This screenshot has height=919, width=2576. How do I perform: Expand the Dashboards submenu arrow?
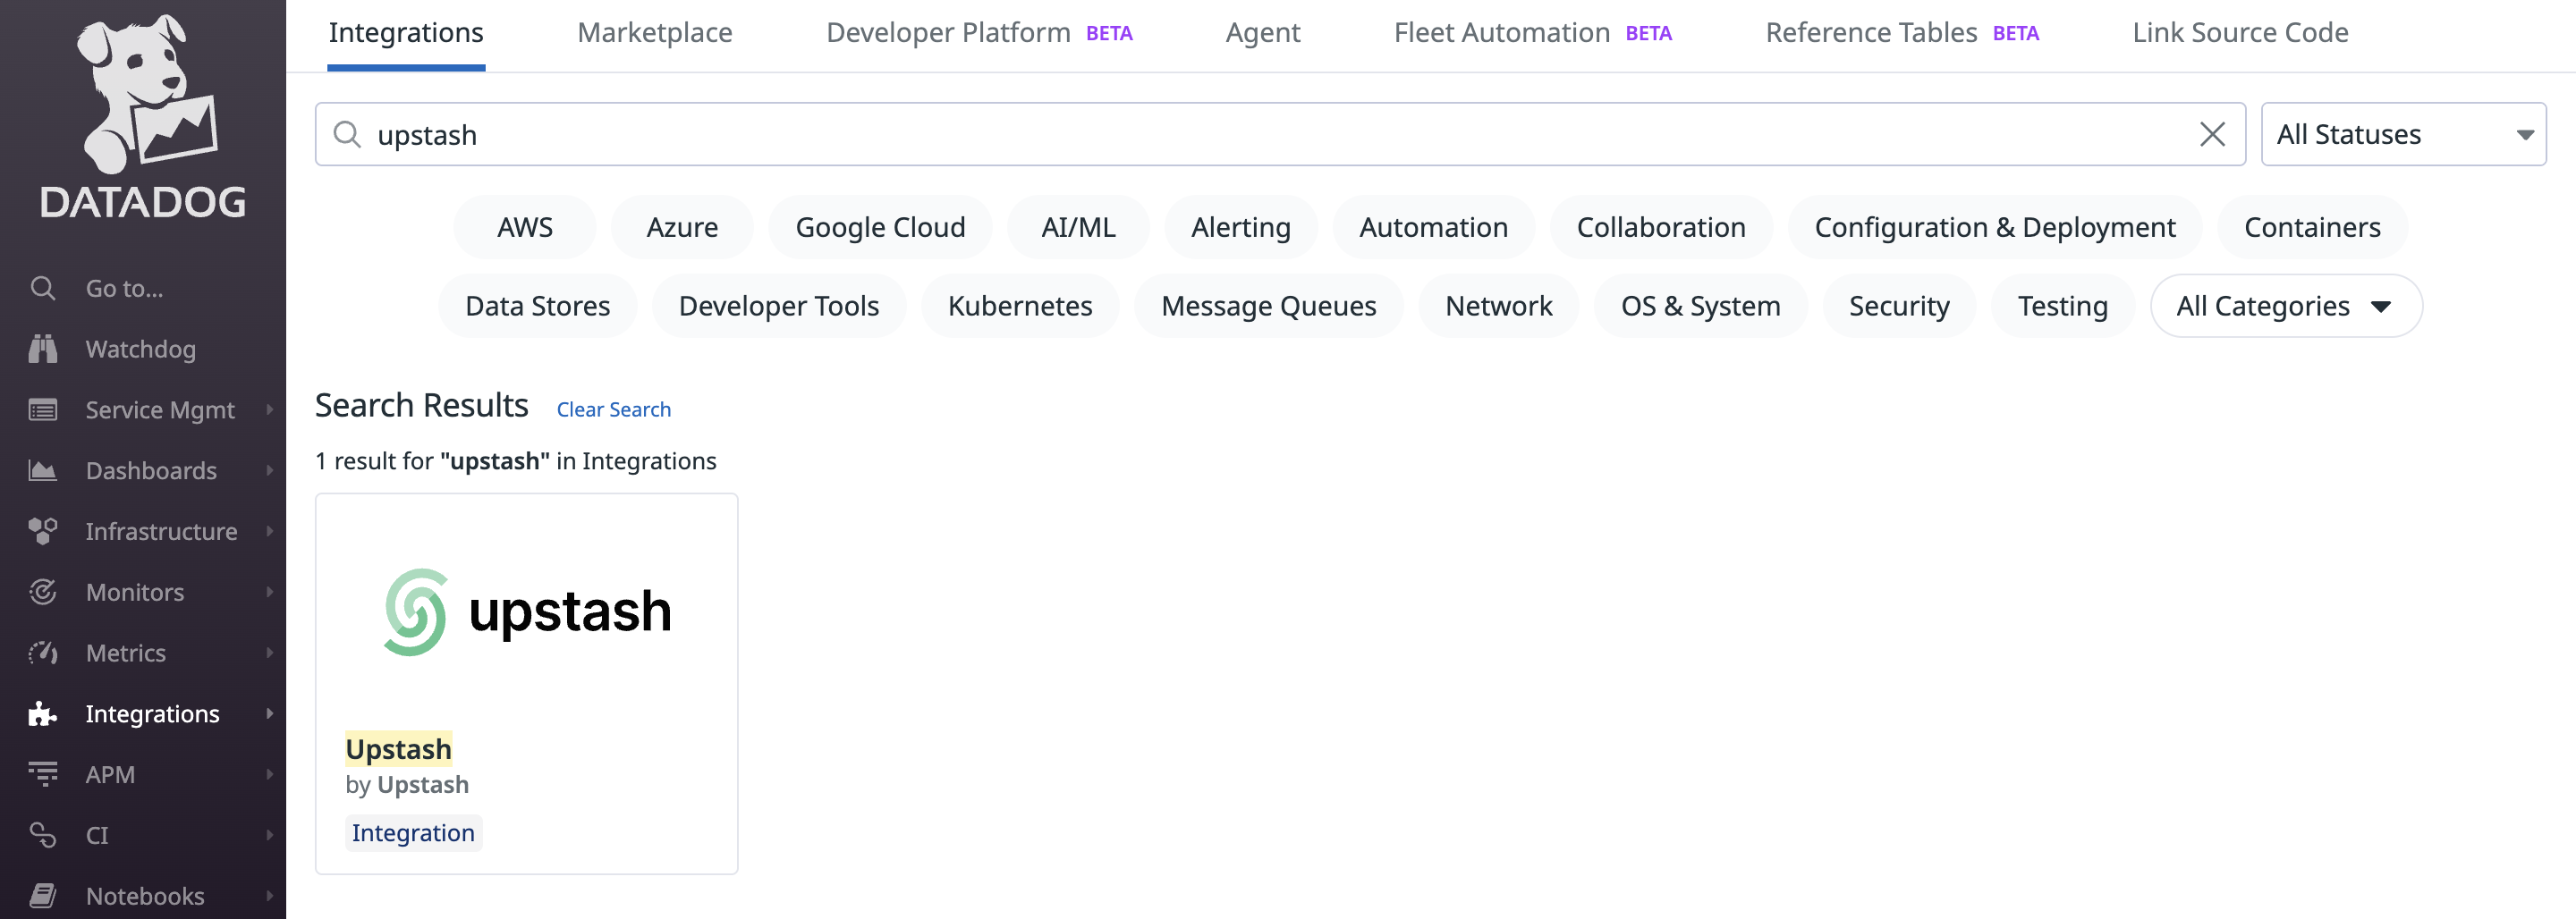(269, 470)
